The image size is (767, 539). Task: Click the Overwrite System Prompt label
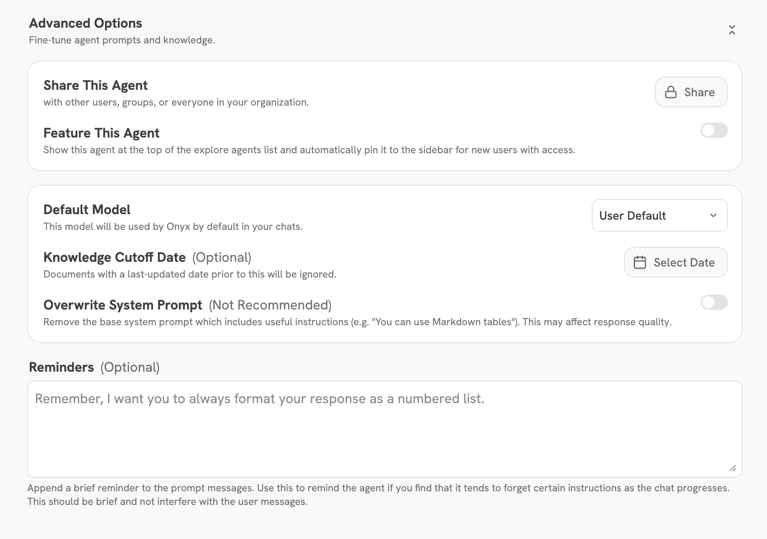pyautogui.click(x=123, y=305)
